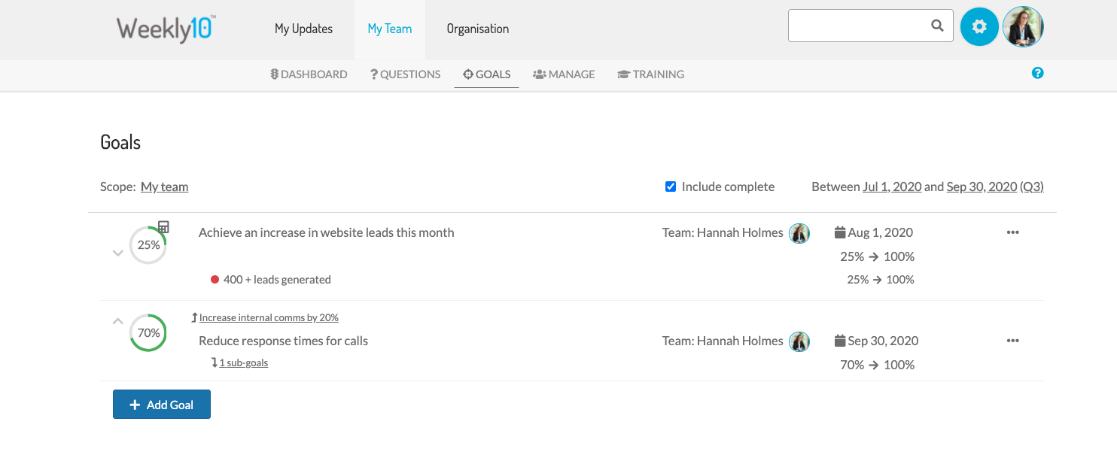Open three-dot menu for response times goal
This screenshot has width=1117, height=464.
(x=1012, y=341)
